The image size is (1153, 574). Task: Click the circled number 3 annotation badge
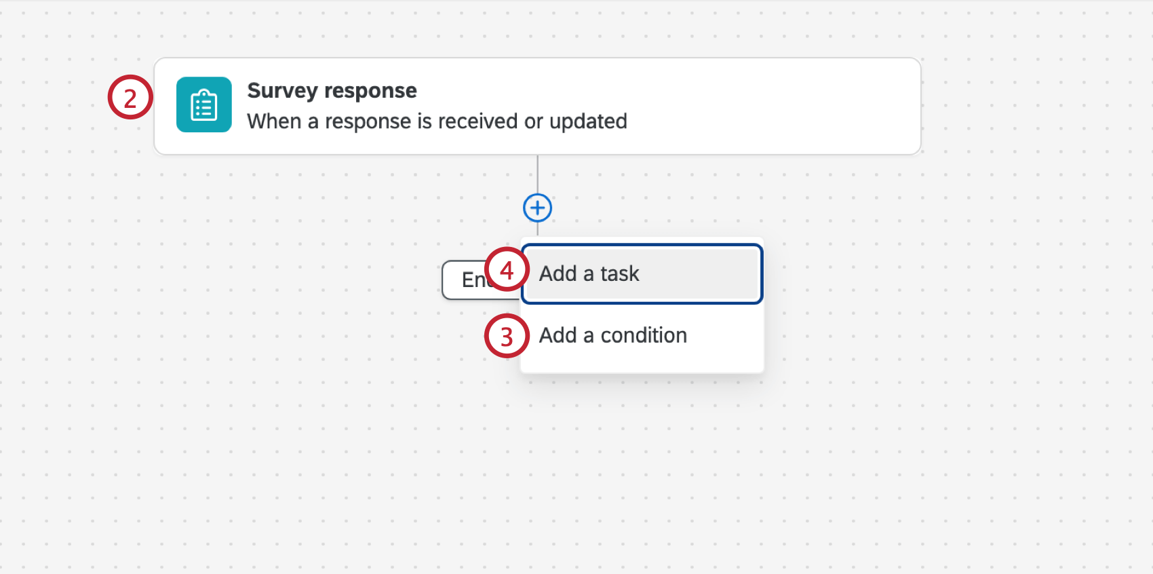tap(507, 336)
